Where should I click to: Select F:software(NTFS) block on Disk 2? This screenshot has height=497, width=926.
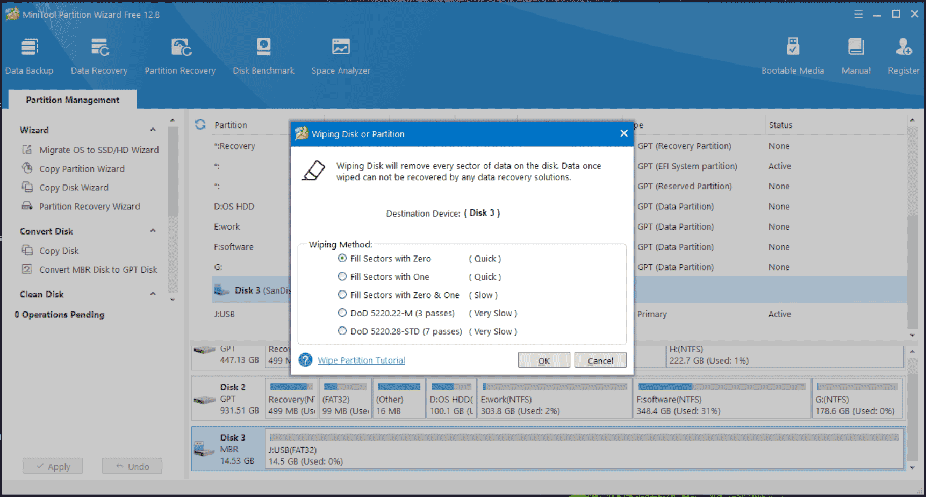tap(722, 398)
